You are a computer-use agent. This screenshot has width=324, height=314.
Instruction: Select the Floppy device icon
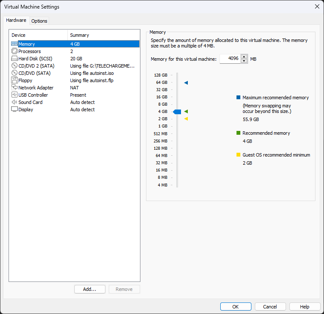pyautogui.click(x=15, y=80)
